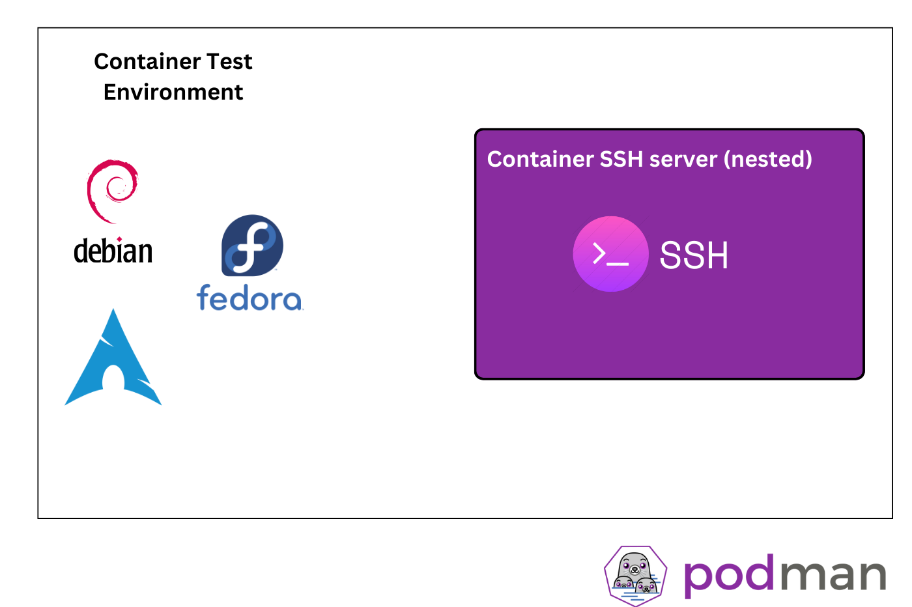Select the Fedora blue emblem icon
This screenshot has height=607, width=912.
(x=252, y=246)
